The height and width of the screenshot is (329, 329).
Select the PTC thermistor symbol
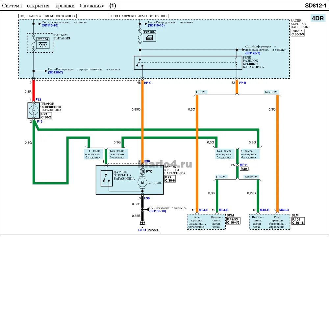coord(142,171)
